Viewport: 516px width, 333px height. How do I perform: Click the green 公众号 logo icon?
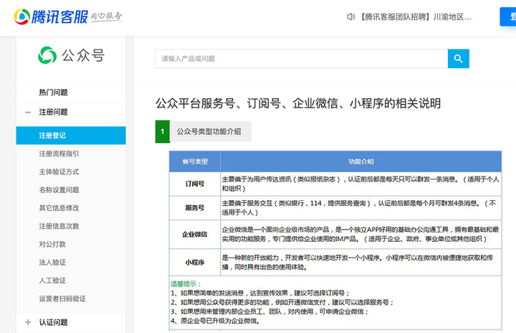[x=47, y=55]
